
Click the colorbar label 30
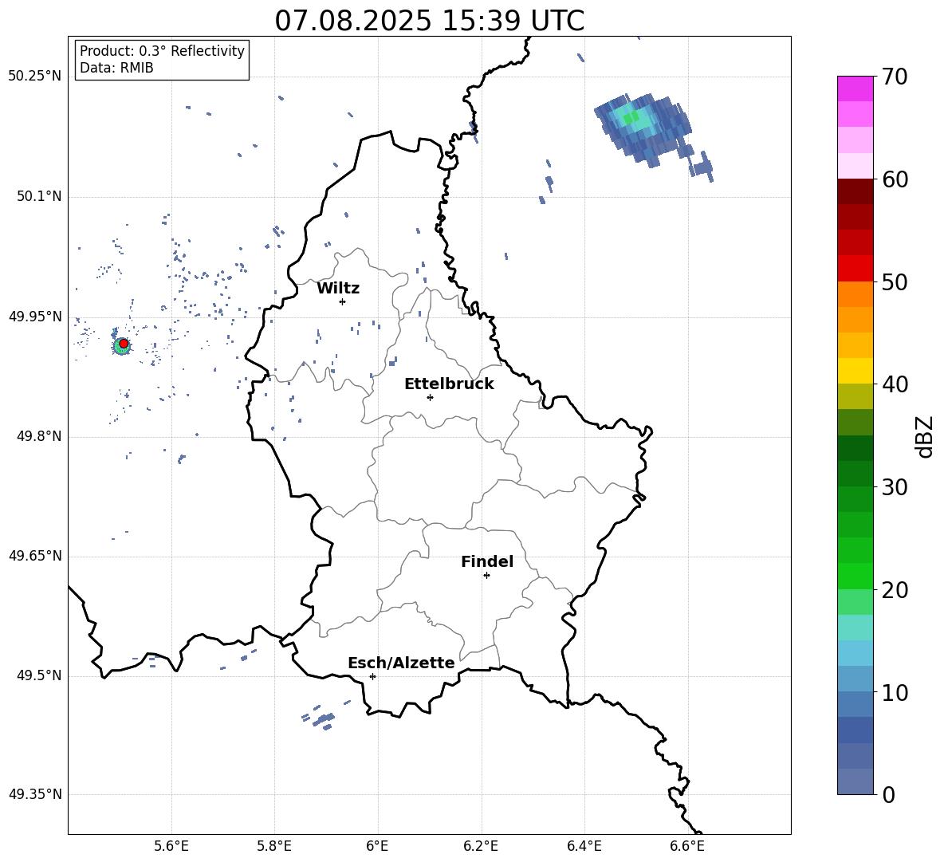pyautogui.click(x=895, y=486)
